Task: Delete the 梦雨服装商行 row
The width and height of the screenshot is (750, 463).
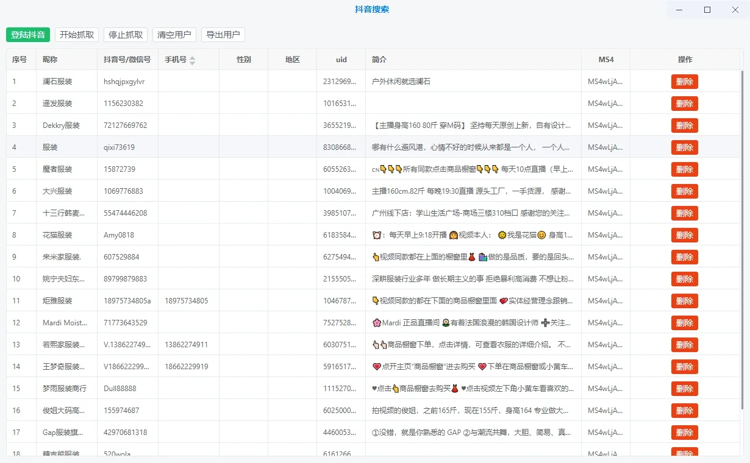Action: (x=685, y=389)
